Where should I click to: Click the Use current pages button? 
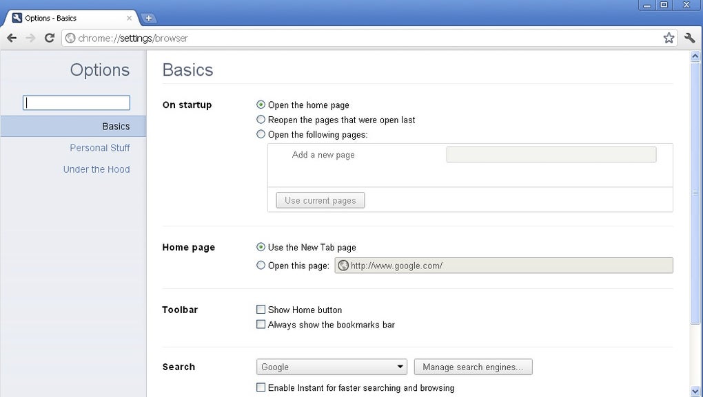320,200
